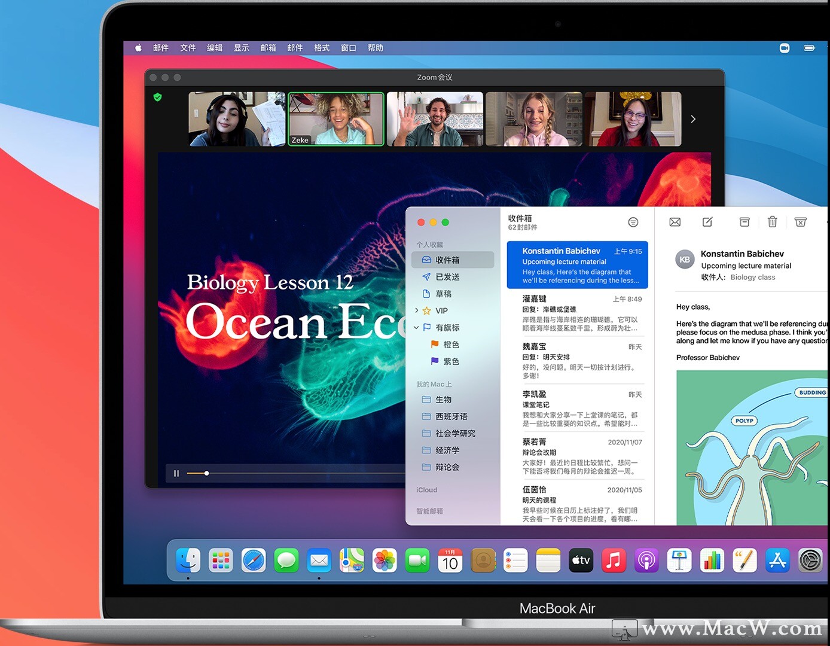The image size is (830, 646).
Task: Open Finder from the Dock
Action: pyautogui.click(x=188, y=560)
